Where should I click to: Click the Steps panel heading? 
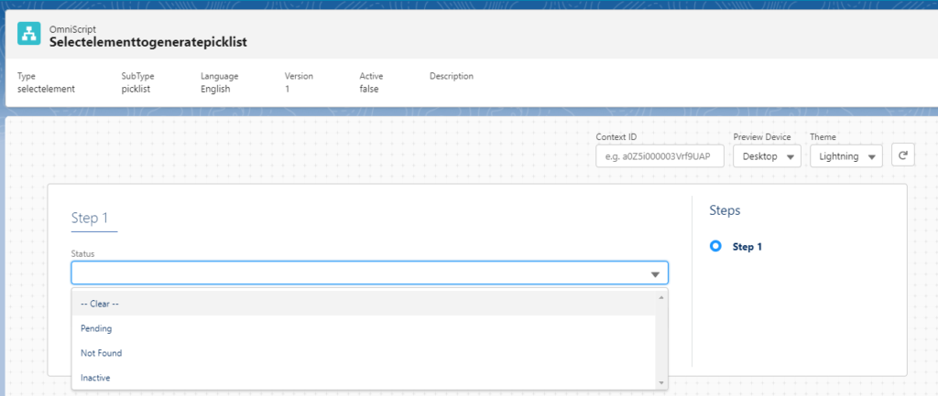pos(725,210)
